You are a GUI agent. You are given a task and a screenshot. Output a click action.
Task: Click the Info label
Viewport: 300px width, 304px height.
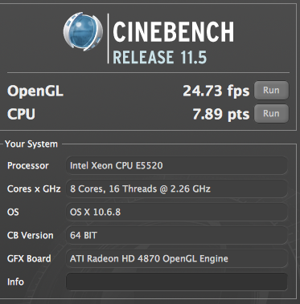(15, 282)
